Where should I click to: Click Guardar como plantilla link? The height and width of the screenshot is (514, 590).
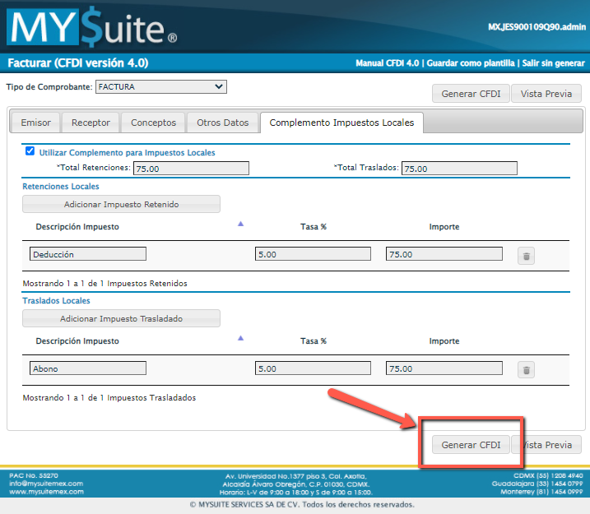pos(471,63)
